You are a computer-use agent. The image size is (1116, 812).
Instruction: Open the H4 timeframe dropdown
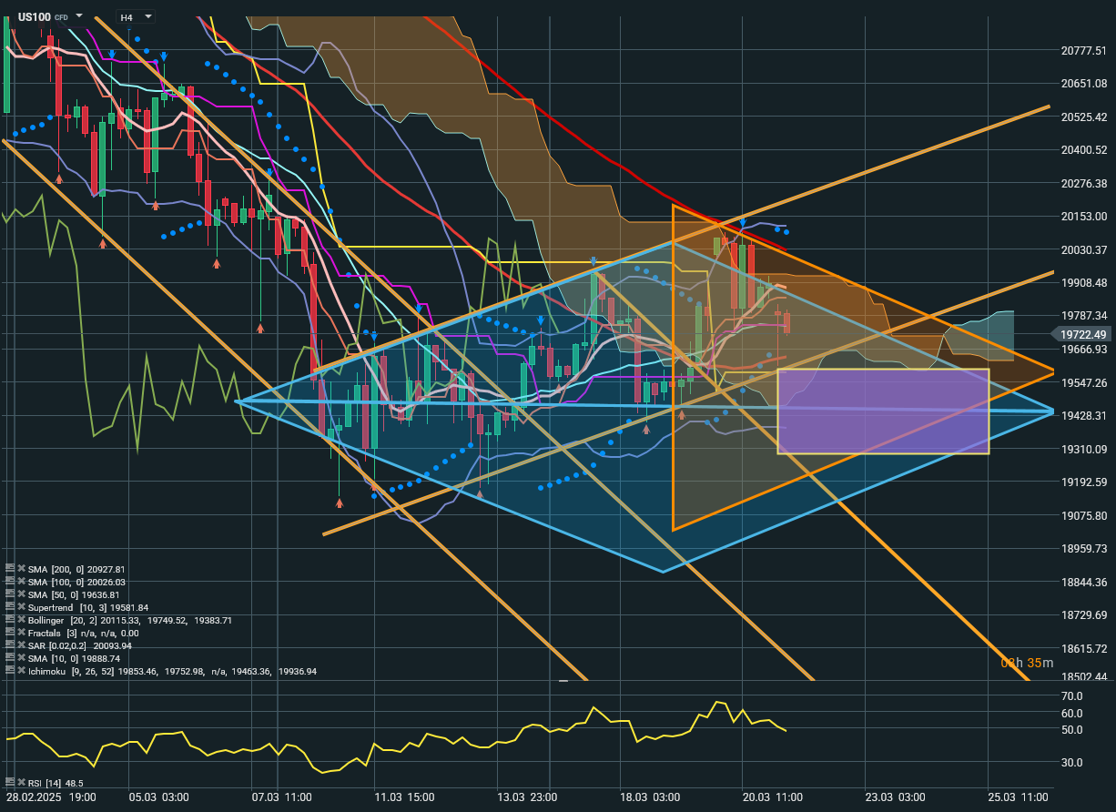(x=136, y=16)
